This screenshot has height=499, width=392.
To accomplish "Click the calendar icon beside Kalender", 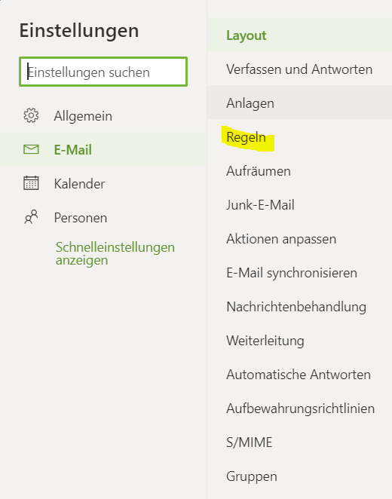I will (x=31, y=183).
